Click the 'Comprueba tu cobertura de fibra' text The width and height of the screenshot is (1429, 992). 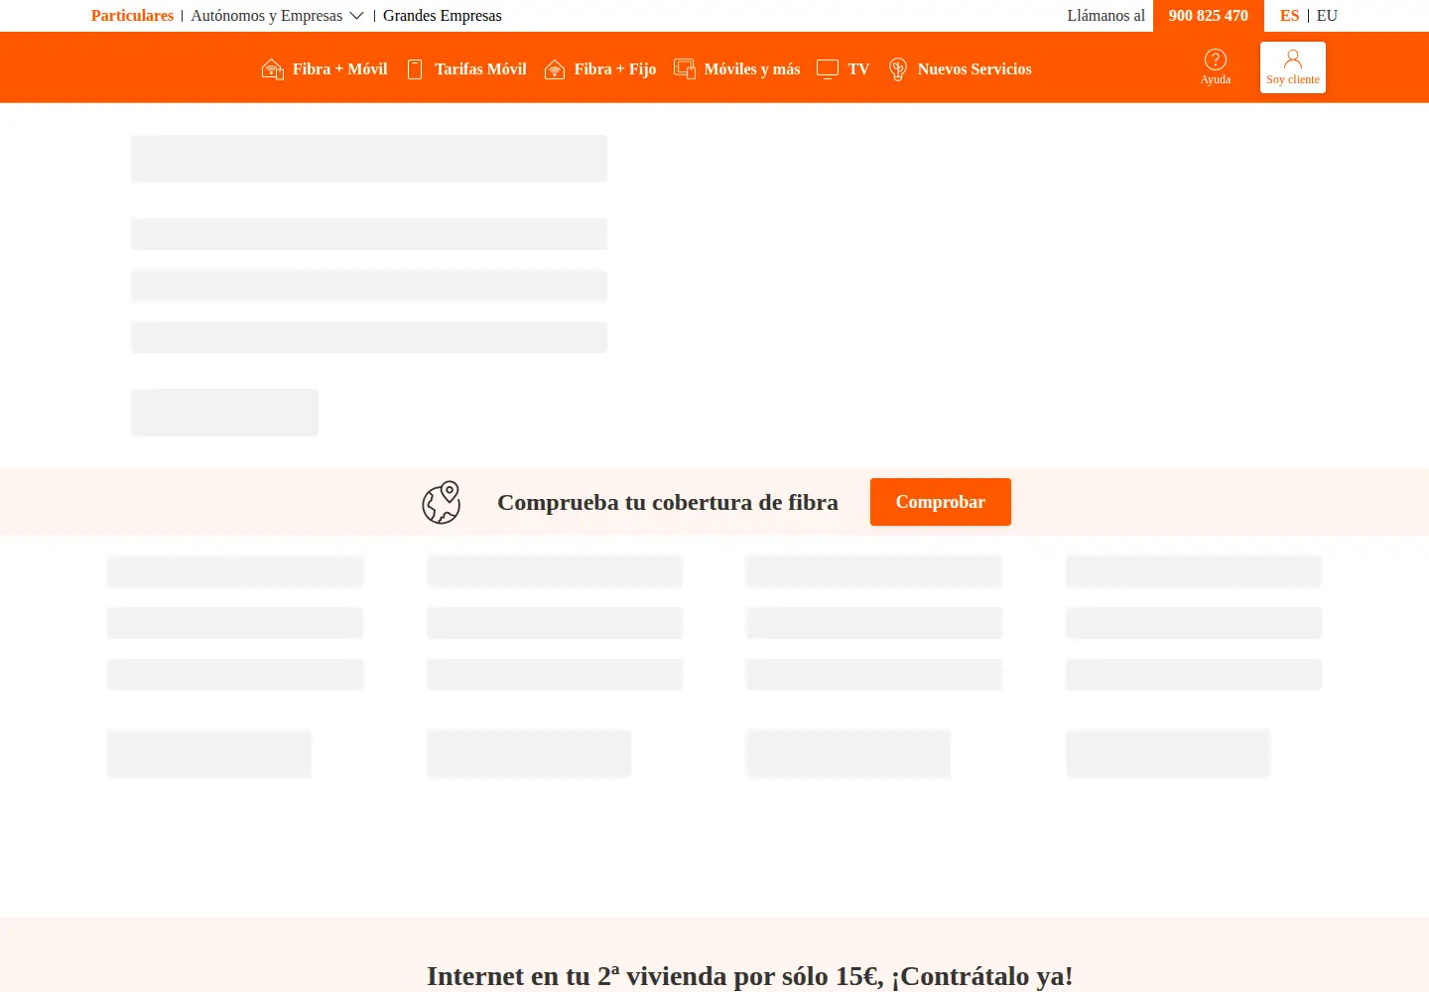(668, 503)
